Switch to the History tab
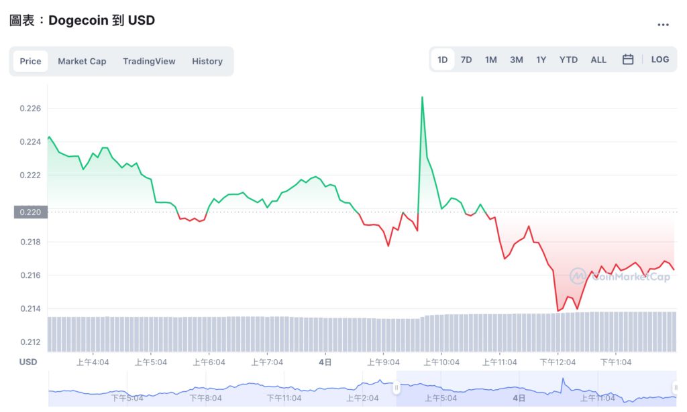This screenshot has height=412, width=687. pos(207,61)
